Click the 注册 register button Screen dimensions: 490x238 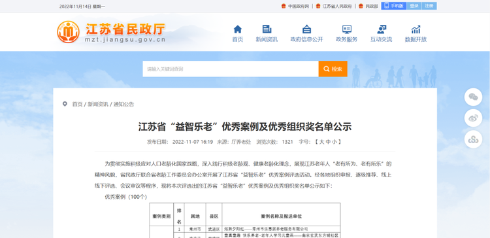pyautogui.click(x=429, y=6)
